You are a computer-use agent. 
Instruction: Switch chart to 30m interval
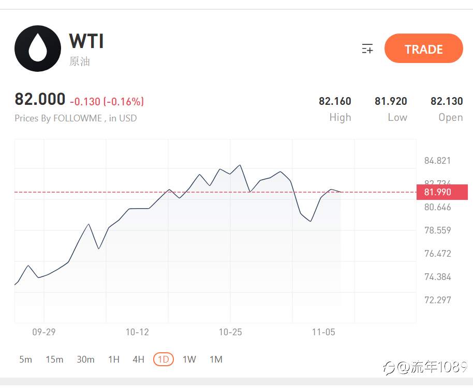point(85,359)
